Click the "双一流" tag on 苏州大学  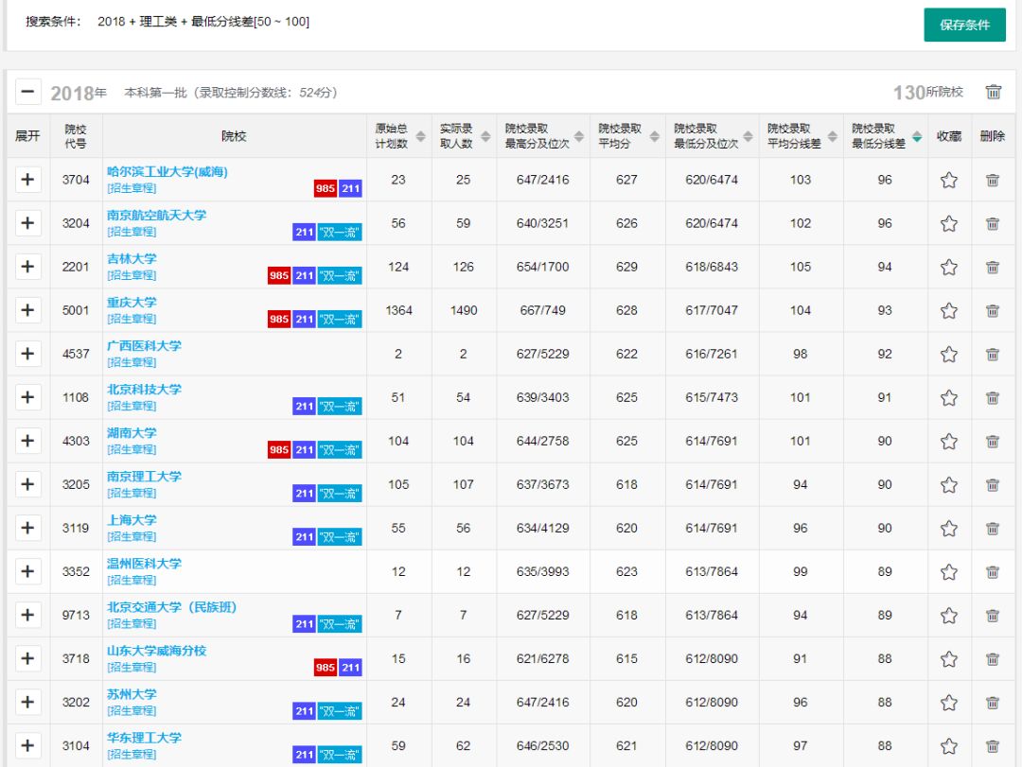click(x=340, y=711)
